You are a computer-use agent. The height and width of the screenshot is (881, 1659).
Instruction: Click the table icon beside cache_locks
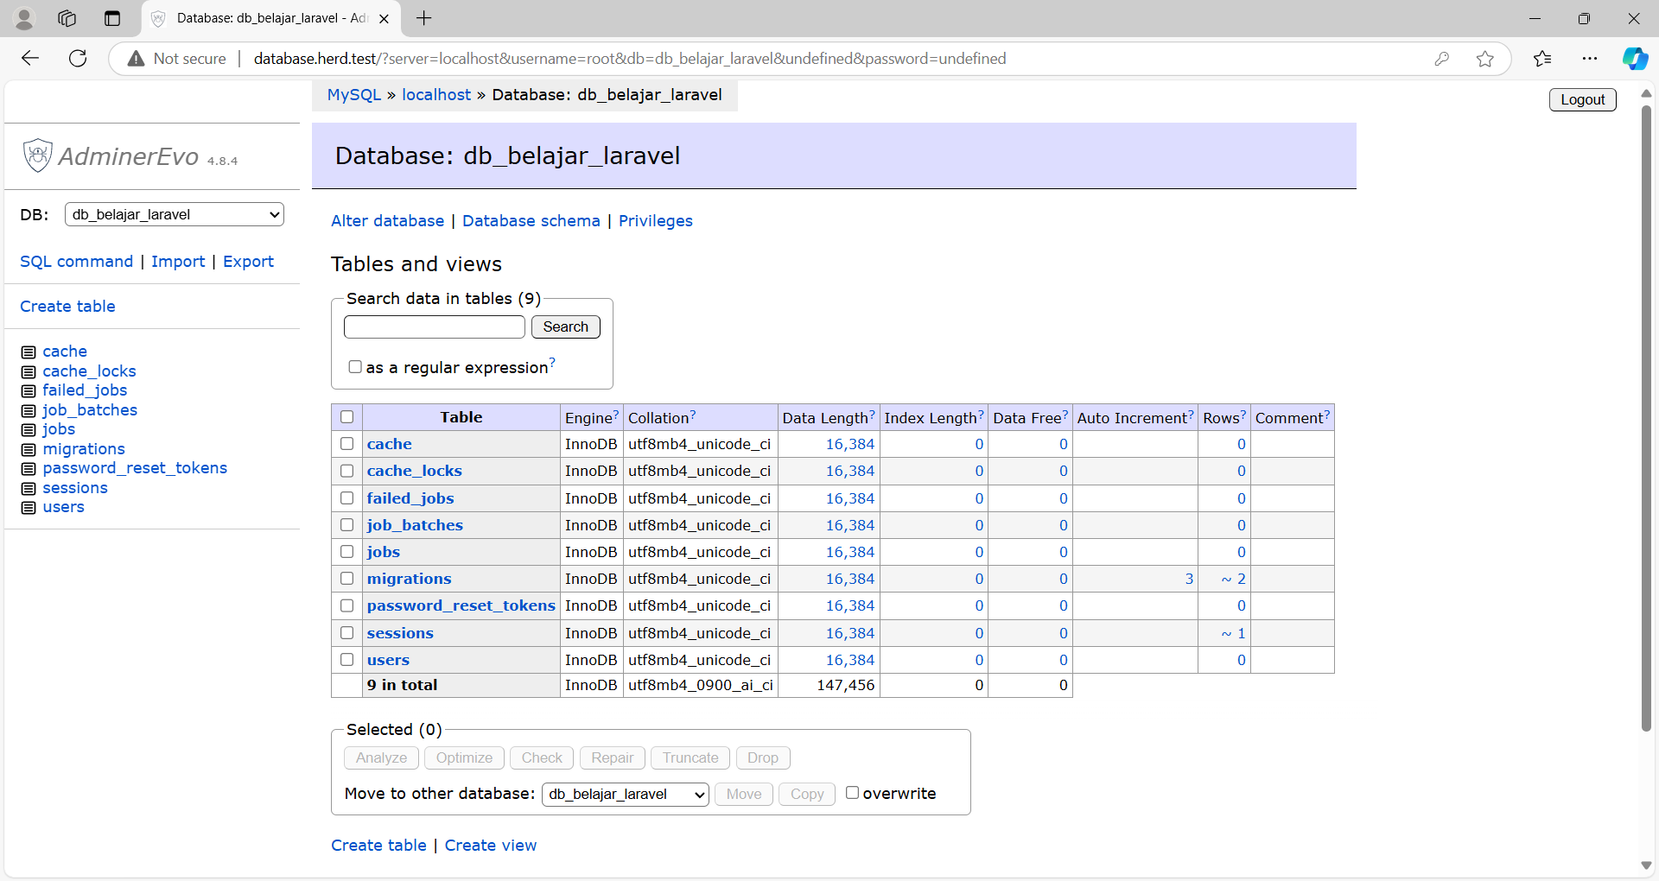point(27,371)
